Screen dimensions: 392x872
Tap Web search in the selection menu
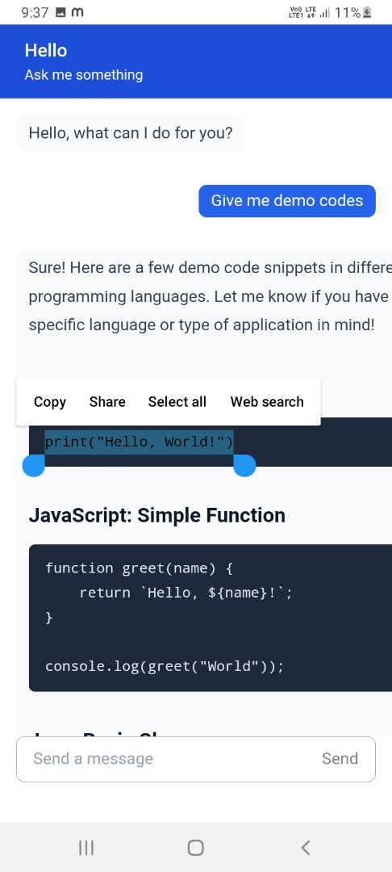[267, 401]
